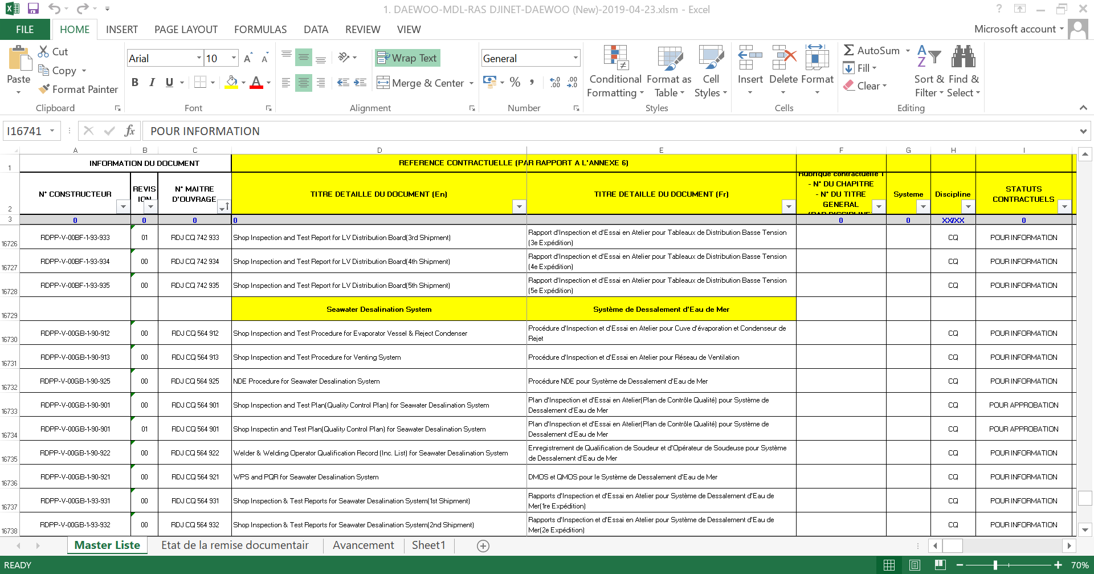Open the font name dropdown

[x=199, y=58]
